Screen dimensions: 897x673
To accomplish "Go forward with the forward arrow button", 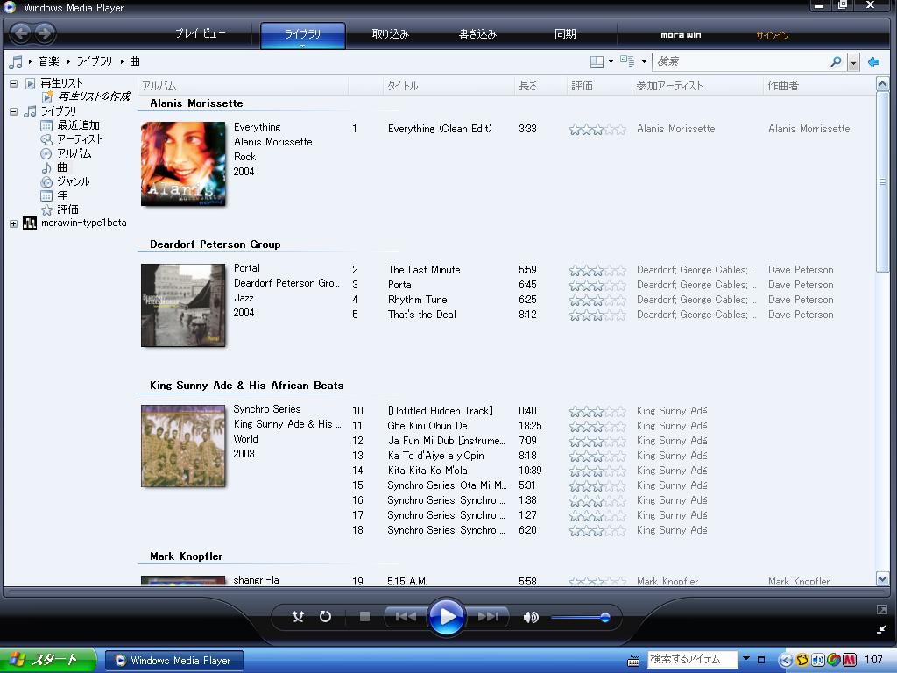I will pos(46,34).
